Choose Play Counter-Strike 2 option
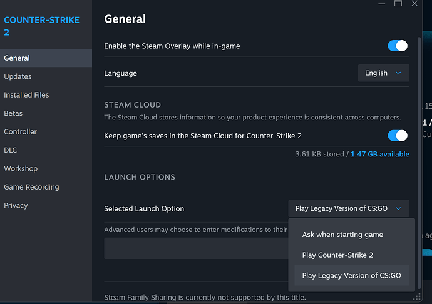 coord(352,255)
